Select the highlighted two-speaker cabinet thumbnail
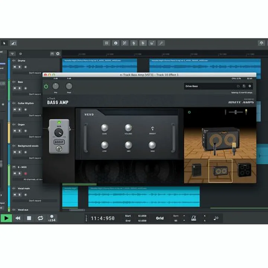This screenshot has height=268, width=268. (220, 171)
